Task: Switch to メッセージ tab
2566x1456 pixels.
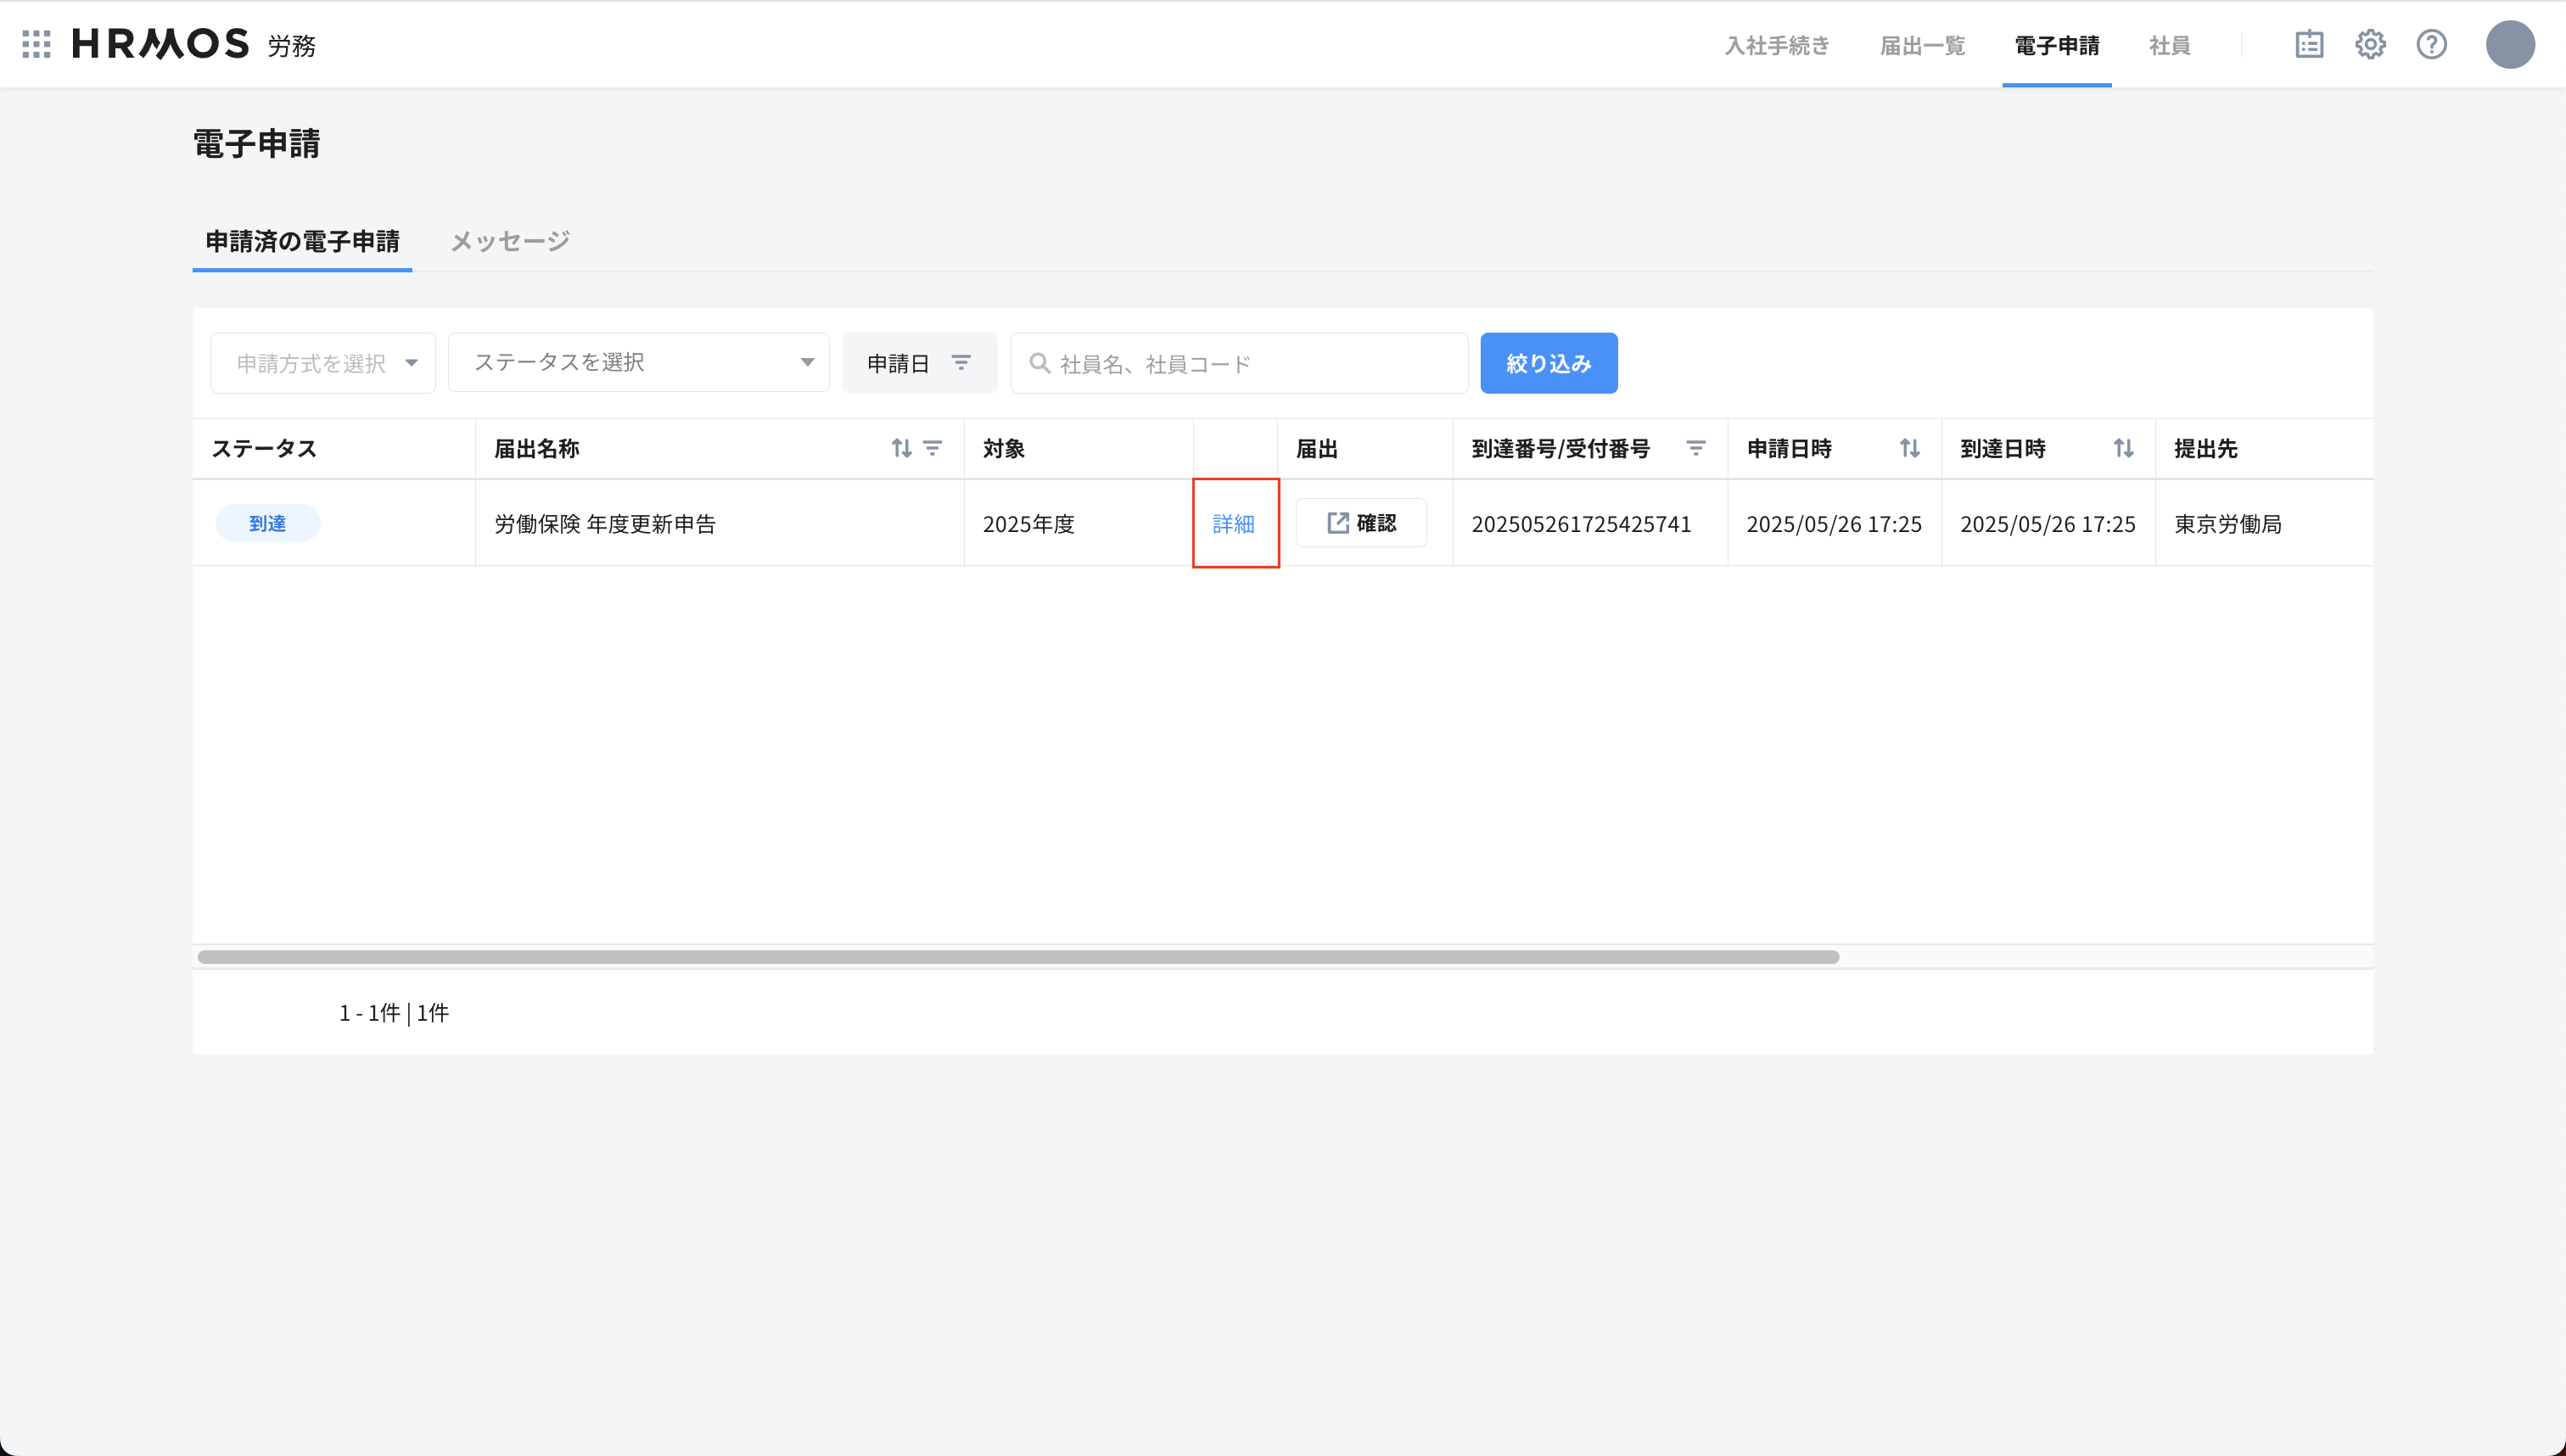Action: point(510,241)
